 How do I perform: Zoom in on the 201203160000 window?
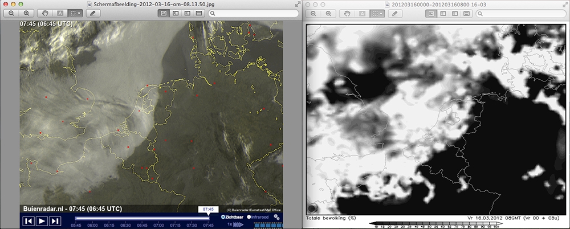tap(328, 14)
